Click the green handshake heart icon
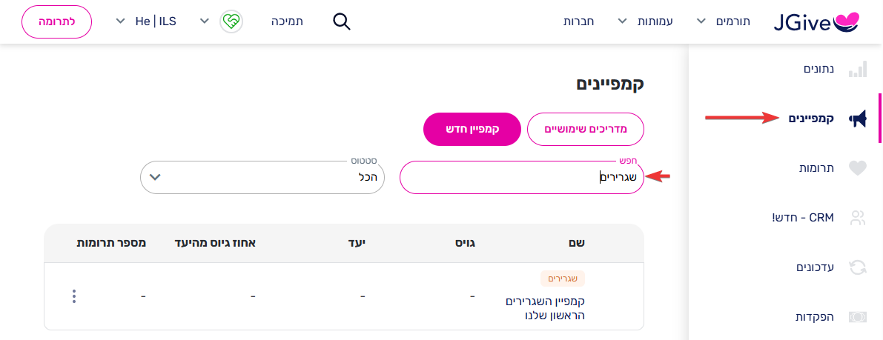 pos(231,21)
